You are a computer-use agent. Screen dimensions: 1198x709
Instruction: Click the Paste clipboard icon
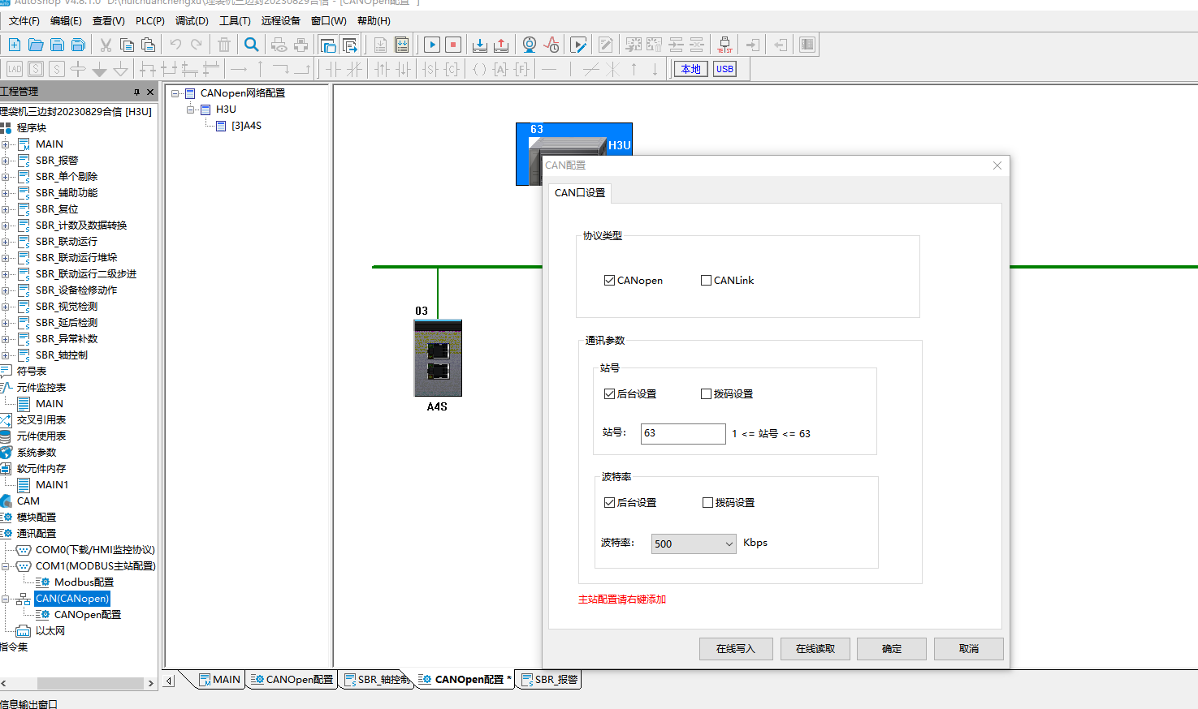tap(148, 45)
